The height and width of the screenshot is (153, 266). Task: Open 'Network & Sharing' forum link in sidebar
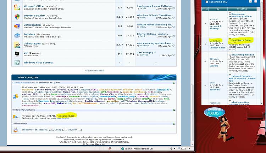pos(215,28)
